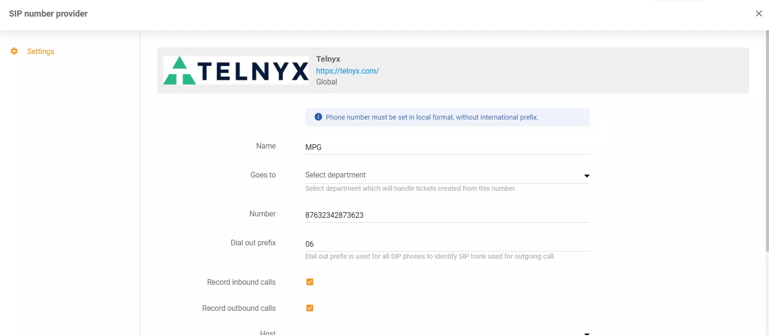Click the Settings gear icon
The width and height of the screenshot is (769, 336).
point(14,51)
